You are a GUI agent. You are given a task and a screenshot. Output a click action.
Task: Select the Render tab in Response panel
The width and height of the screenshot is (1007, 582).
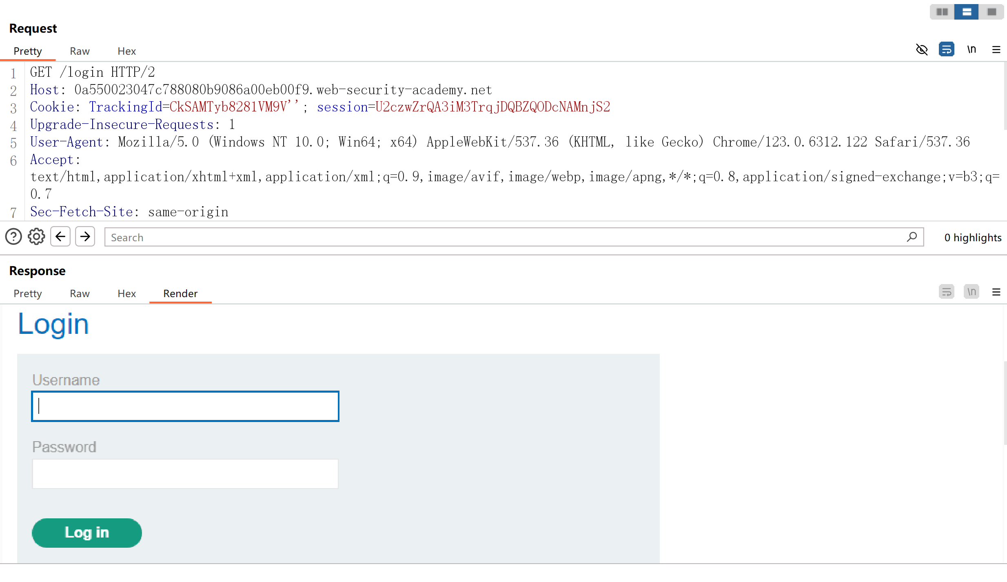180,293
